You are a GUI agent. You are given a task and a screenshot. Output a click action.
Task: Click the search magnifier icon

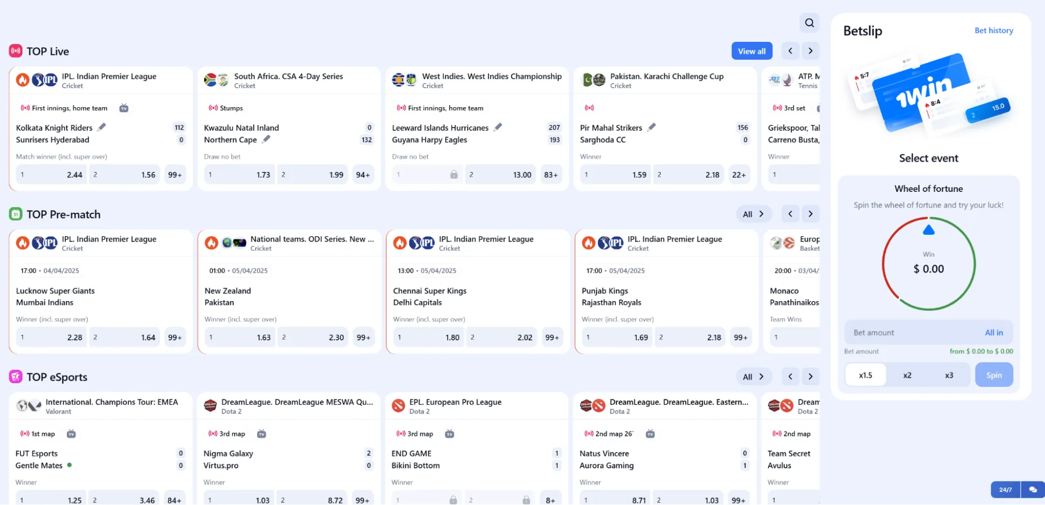coord(809,23)
